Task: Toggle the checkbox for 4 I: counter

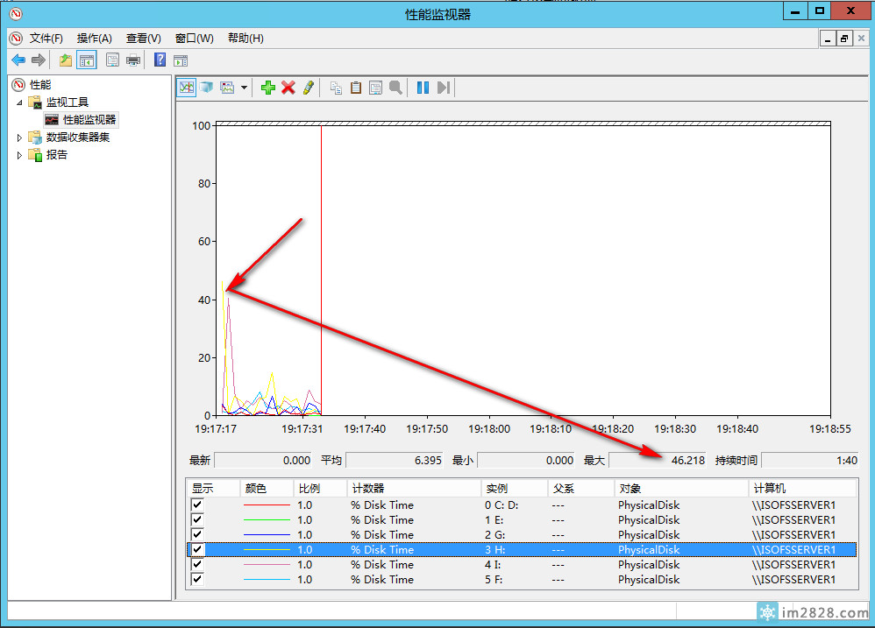Action: click(x=197, y=565)
